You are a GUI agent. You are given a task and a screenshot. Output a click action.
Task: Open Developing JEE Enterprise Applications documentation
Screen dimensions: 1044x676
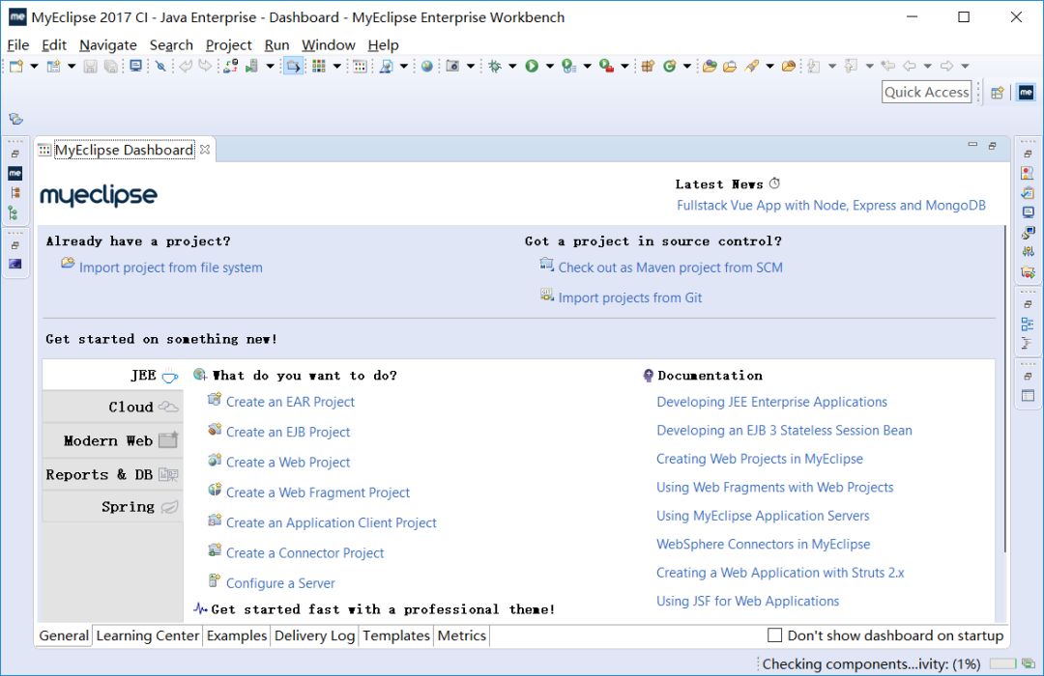tap(771, 402)
